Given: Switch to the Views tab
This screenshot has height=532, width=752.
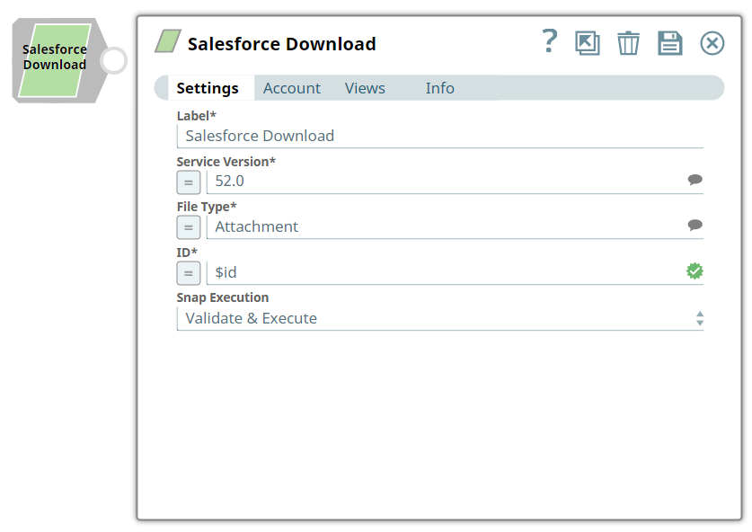Looking at the screenshot, I should pos(365,88).
